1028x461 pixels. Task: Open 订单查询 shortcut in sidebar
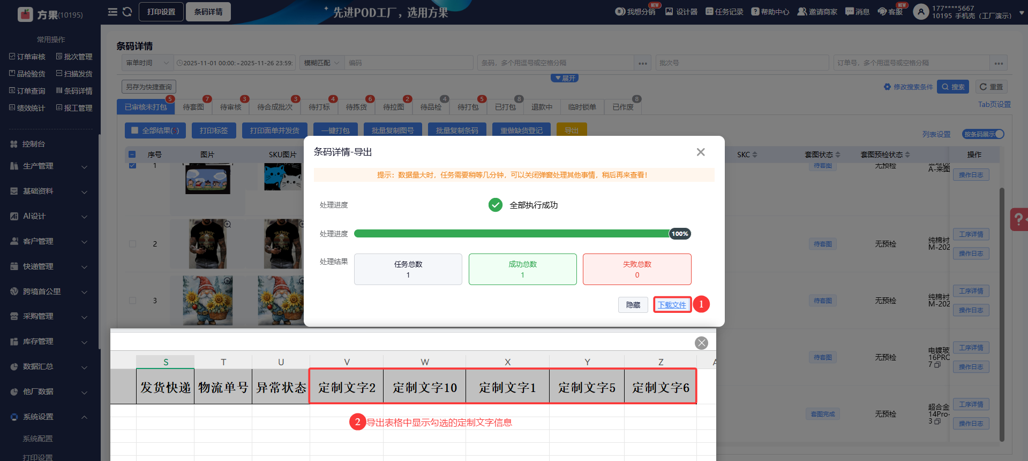tap(27, 91)
